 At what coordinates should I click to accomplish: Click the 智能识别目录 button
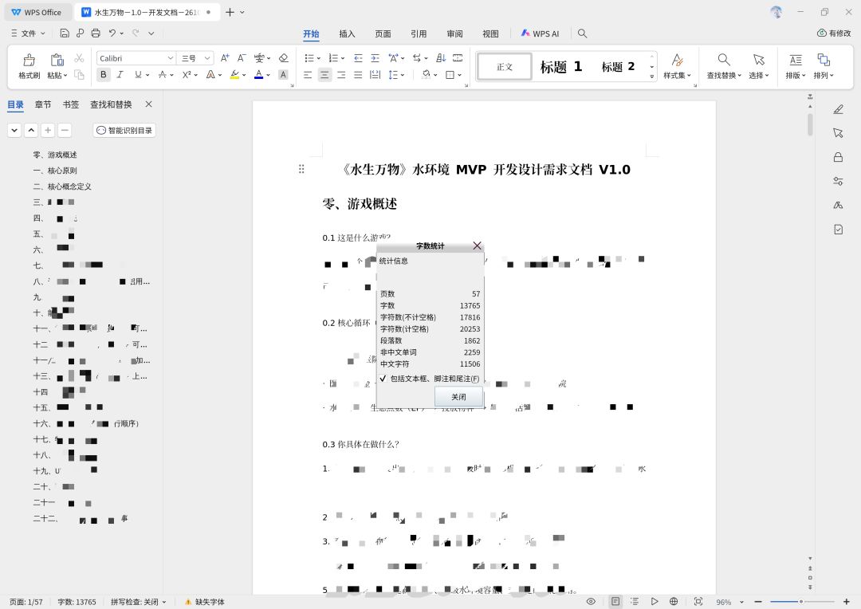pos(124,130)
